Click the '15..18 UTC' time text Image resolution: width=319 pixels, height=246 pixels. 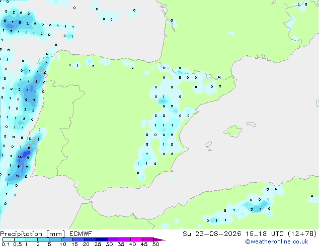click(x=264, y=234)
